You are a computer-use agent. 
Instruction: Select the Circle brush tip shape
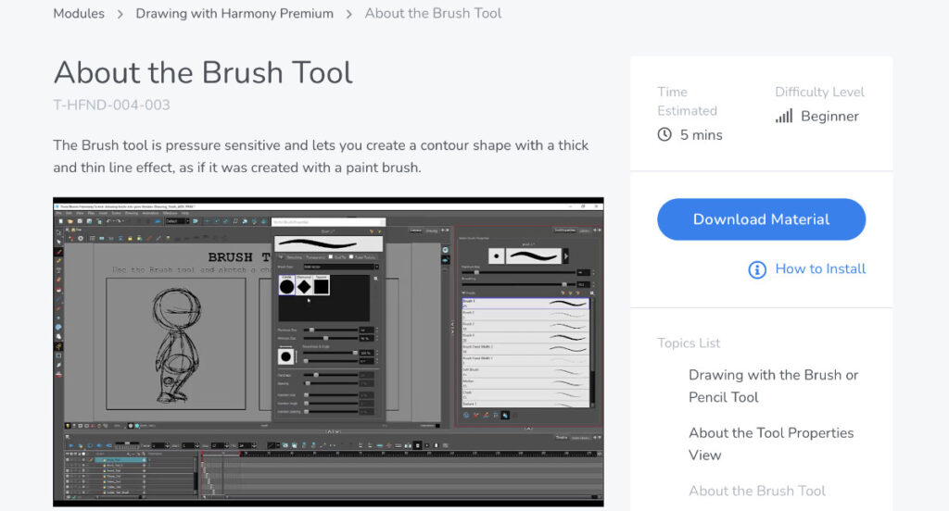[287, 286]
